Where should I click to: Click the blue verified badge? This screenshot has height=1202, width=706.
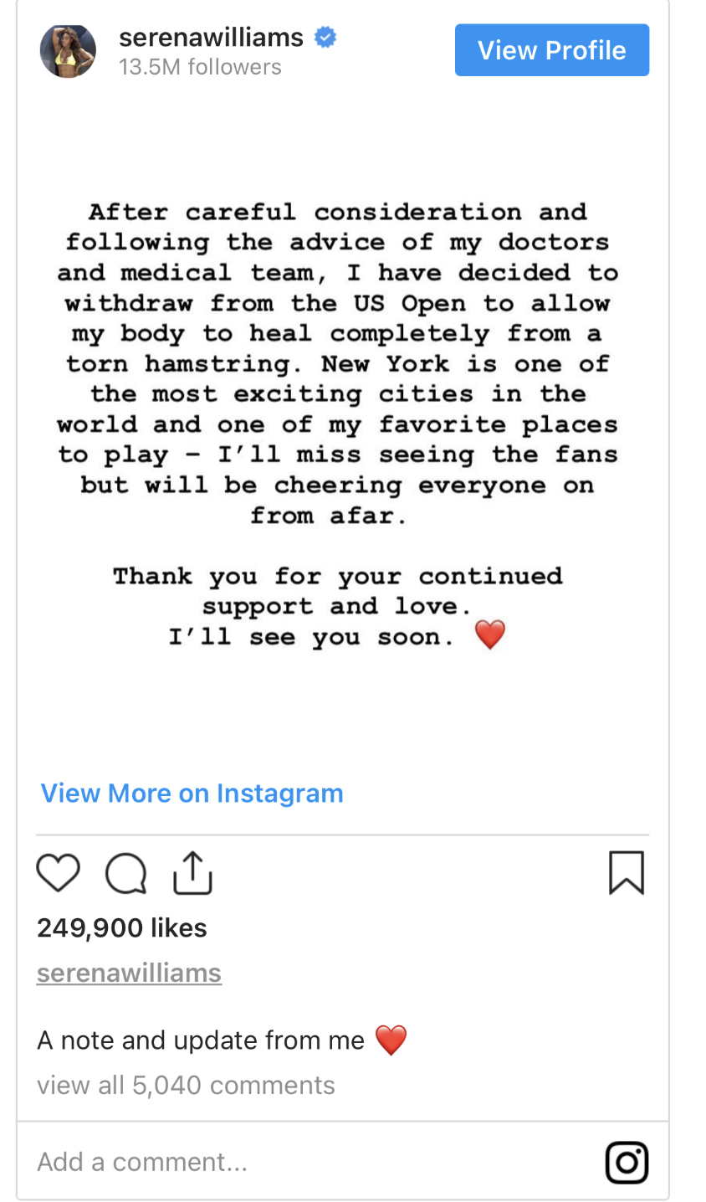pyautogui.click(x=325, y=38)
